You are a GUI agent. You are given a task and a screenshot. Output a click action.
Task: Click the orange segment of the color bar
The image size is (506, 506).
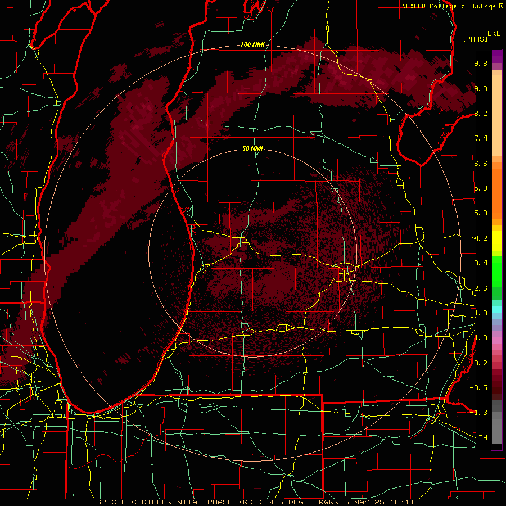click(496, 193)
